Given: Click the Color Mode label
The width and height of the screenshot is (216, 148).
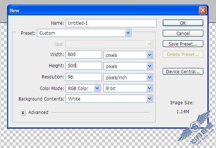Looking at the screenshot, I should 52,89.
